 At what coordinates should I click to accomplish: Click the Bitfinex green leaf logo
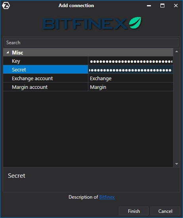[x=135, y=23]
